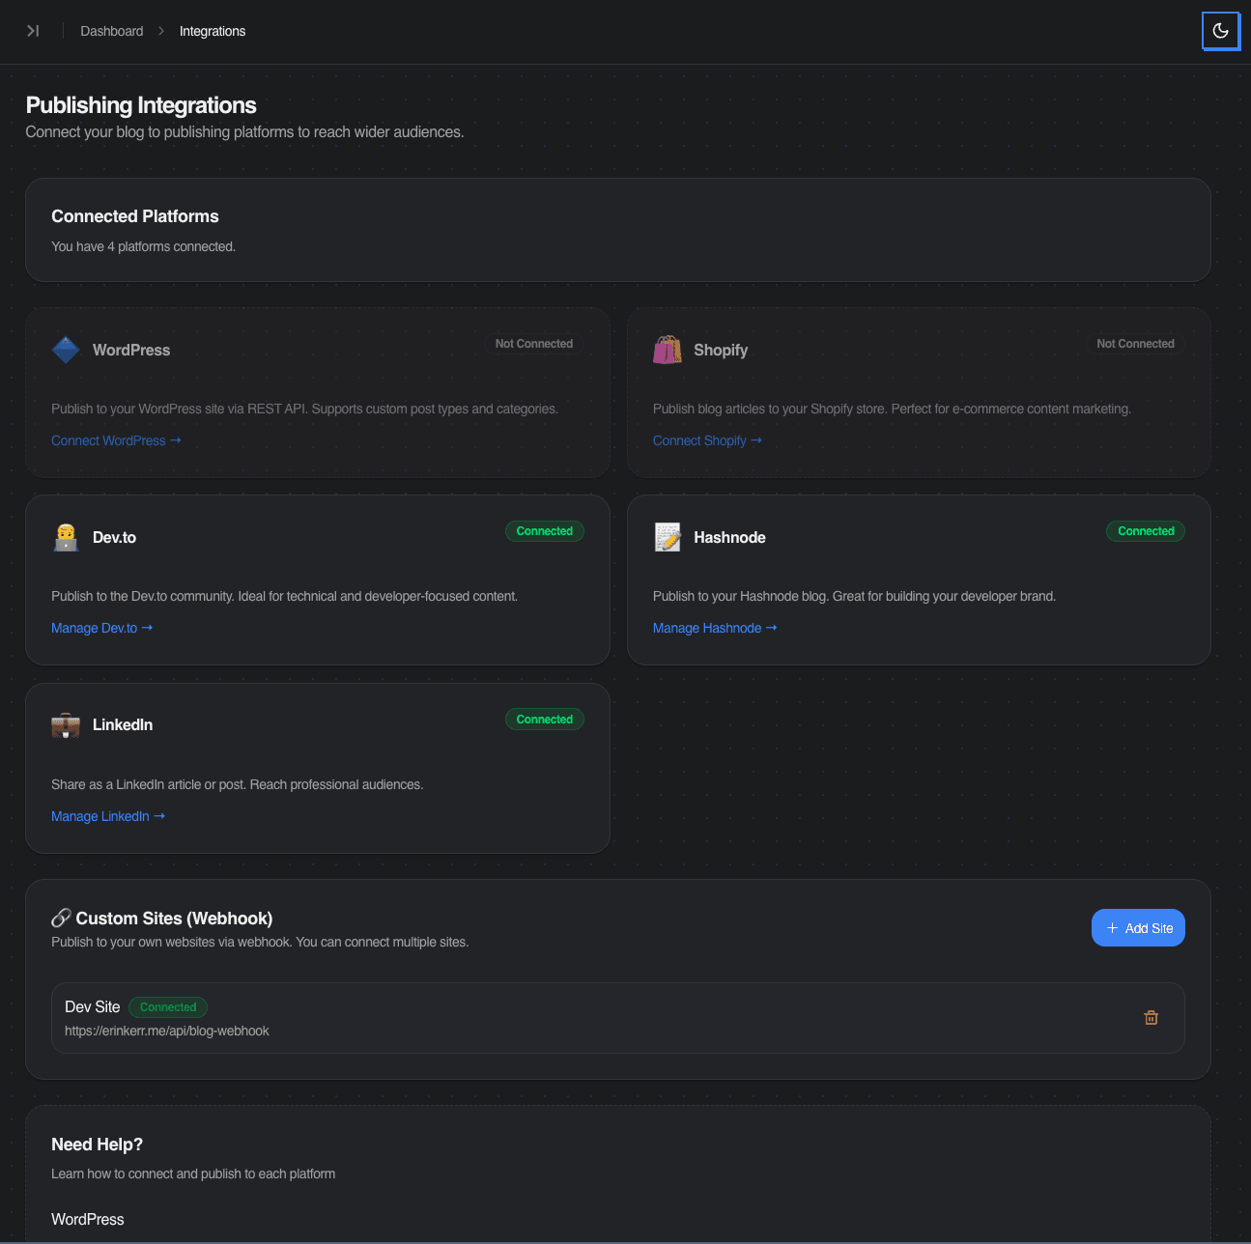The height and width of the screenshot is (1244, 1251).
Task: Open Manage Dev.to link
Action: tap(101, 628)
